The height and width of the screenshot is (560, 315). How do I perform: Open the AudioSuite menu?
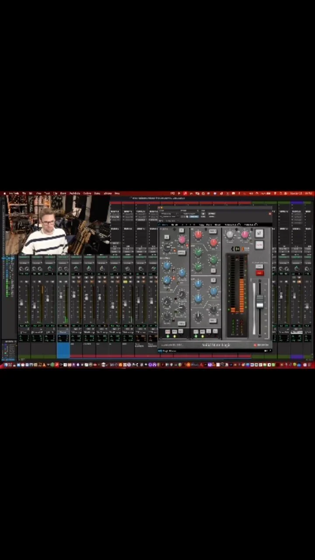pos(74,193)
